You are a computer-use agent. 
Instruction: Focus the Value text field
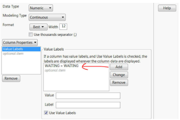pos(88,95)
